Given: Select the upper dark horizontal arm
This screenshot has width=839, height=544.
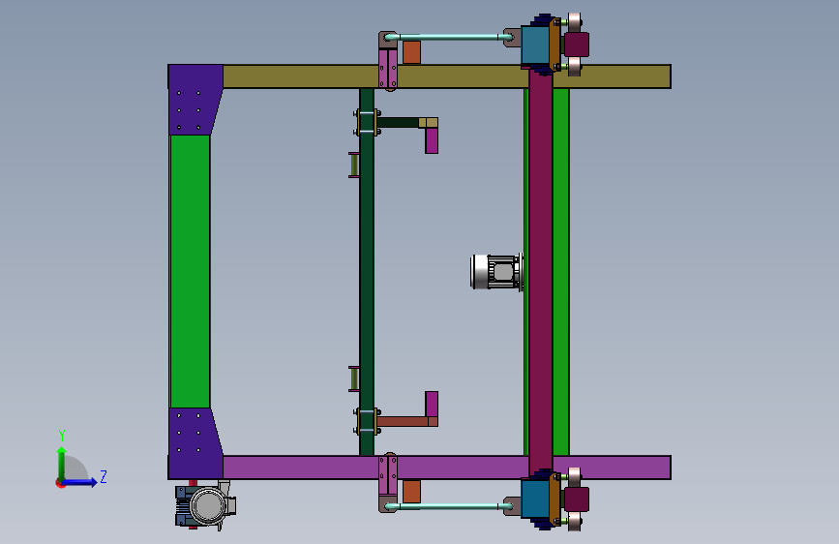Looking at the screenshot, I should [398, 123].
